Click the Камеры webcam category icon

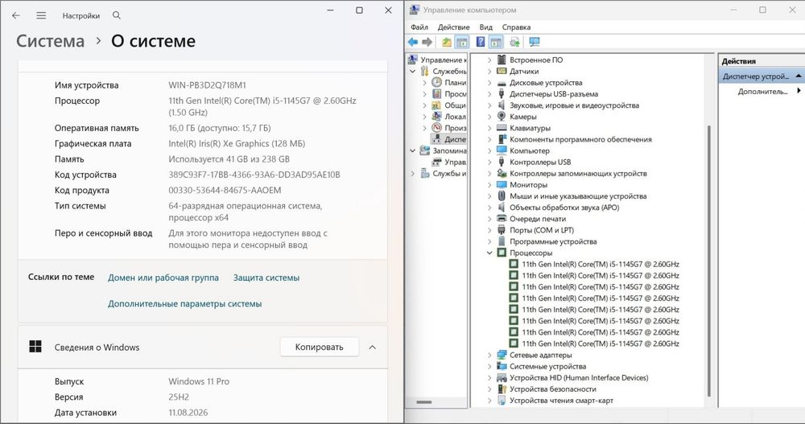(x=502, y=117)
